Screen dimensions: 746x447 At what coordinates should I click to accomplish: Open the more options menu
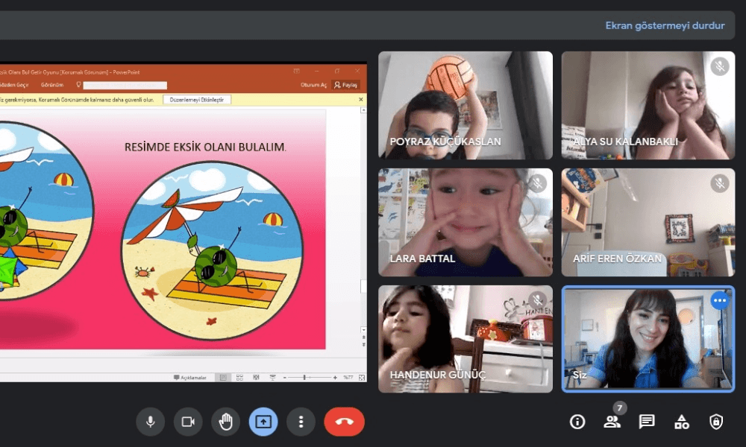pos(301,422)
